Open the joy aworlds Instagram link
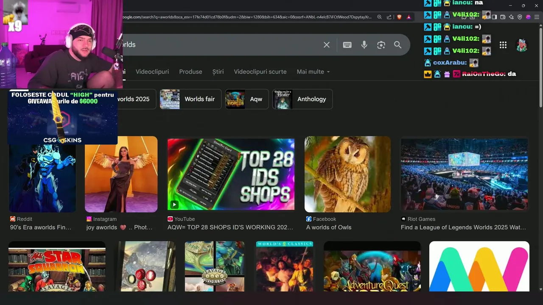 click(x=120, y=227)
